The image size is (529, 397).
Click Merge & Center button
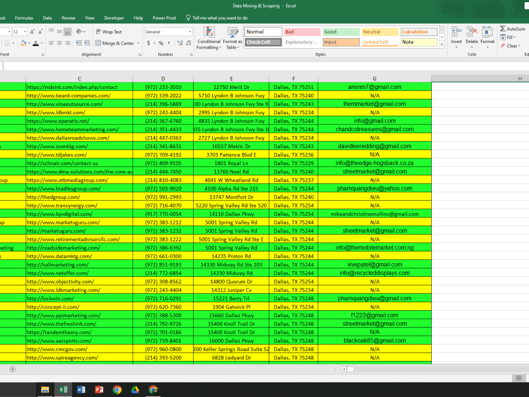pos(115,43)
